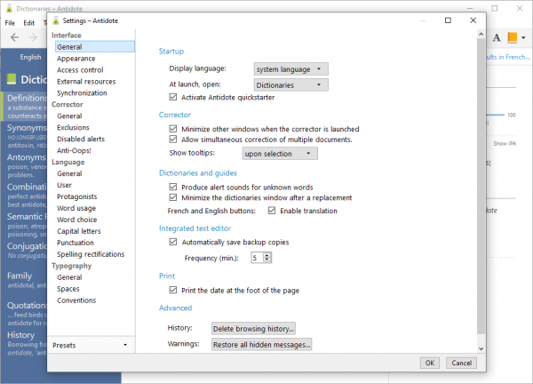Screen dimensions: 533x384
Task: Increase backup frequency with stepper up arrow
Action: [x=267, y=255]
